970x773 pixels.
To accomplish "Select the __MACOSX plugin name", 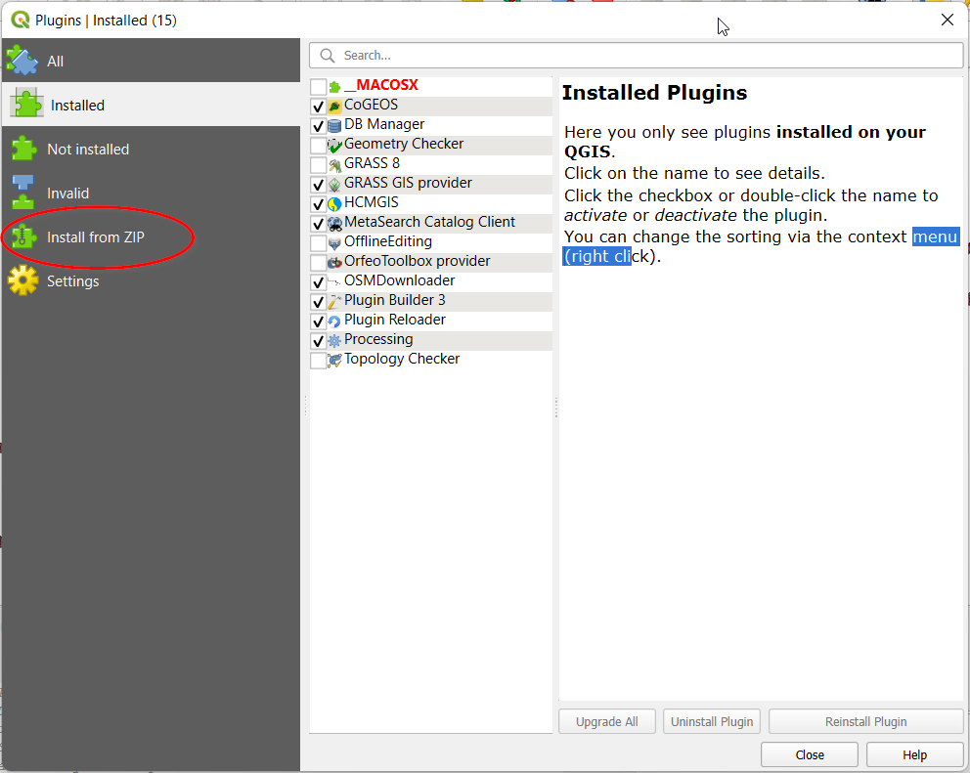I will tap(381, 85).
